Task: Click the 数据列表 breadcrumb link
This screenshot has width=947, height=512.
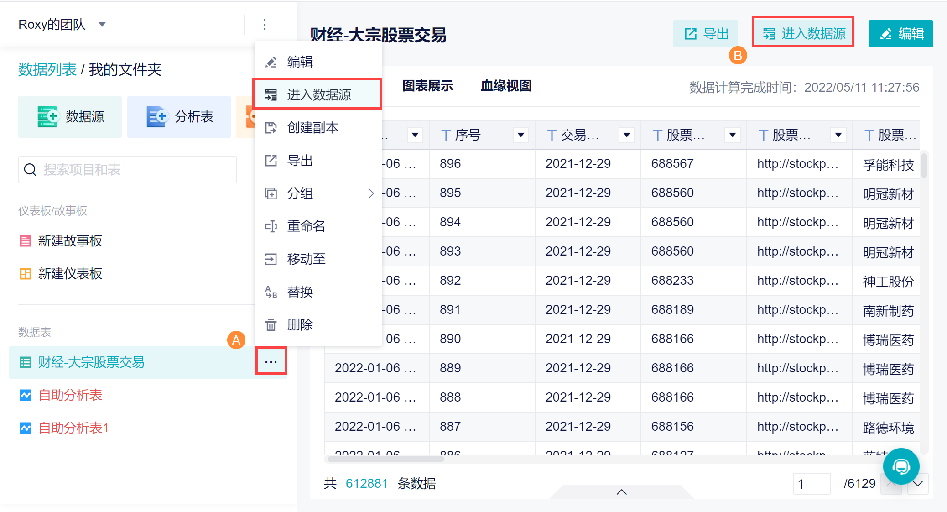Action: click(47, 70)
